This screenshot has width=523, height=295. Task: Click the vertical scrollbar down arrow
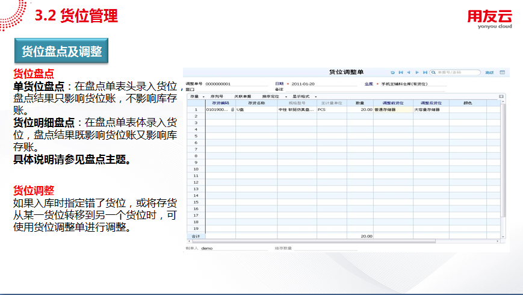point(503,237)
